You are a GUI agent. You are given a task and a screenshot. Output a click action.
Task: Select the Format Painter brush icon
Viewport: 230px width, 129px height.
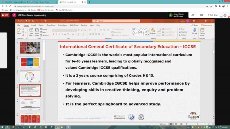23,35
